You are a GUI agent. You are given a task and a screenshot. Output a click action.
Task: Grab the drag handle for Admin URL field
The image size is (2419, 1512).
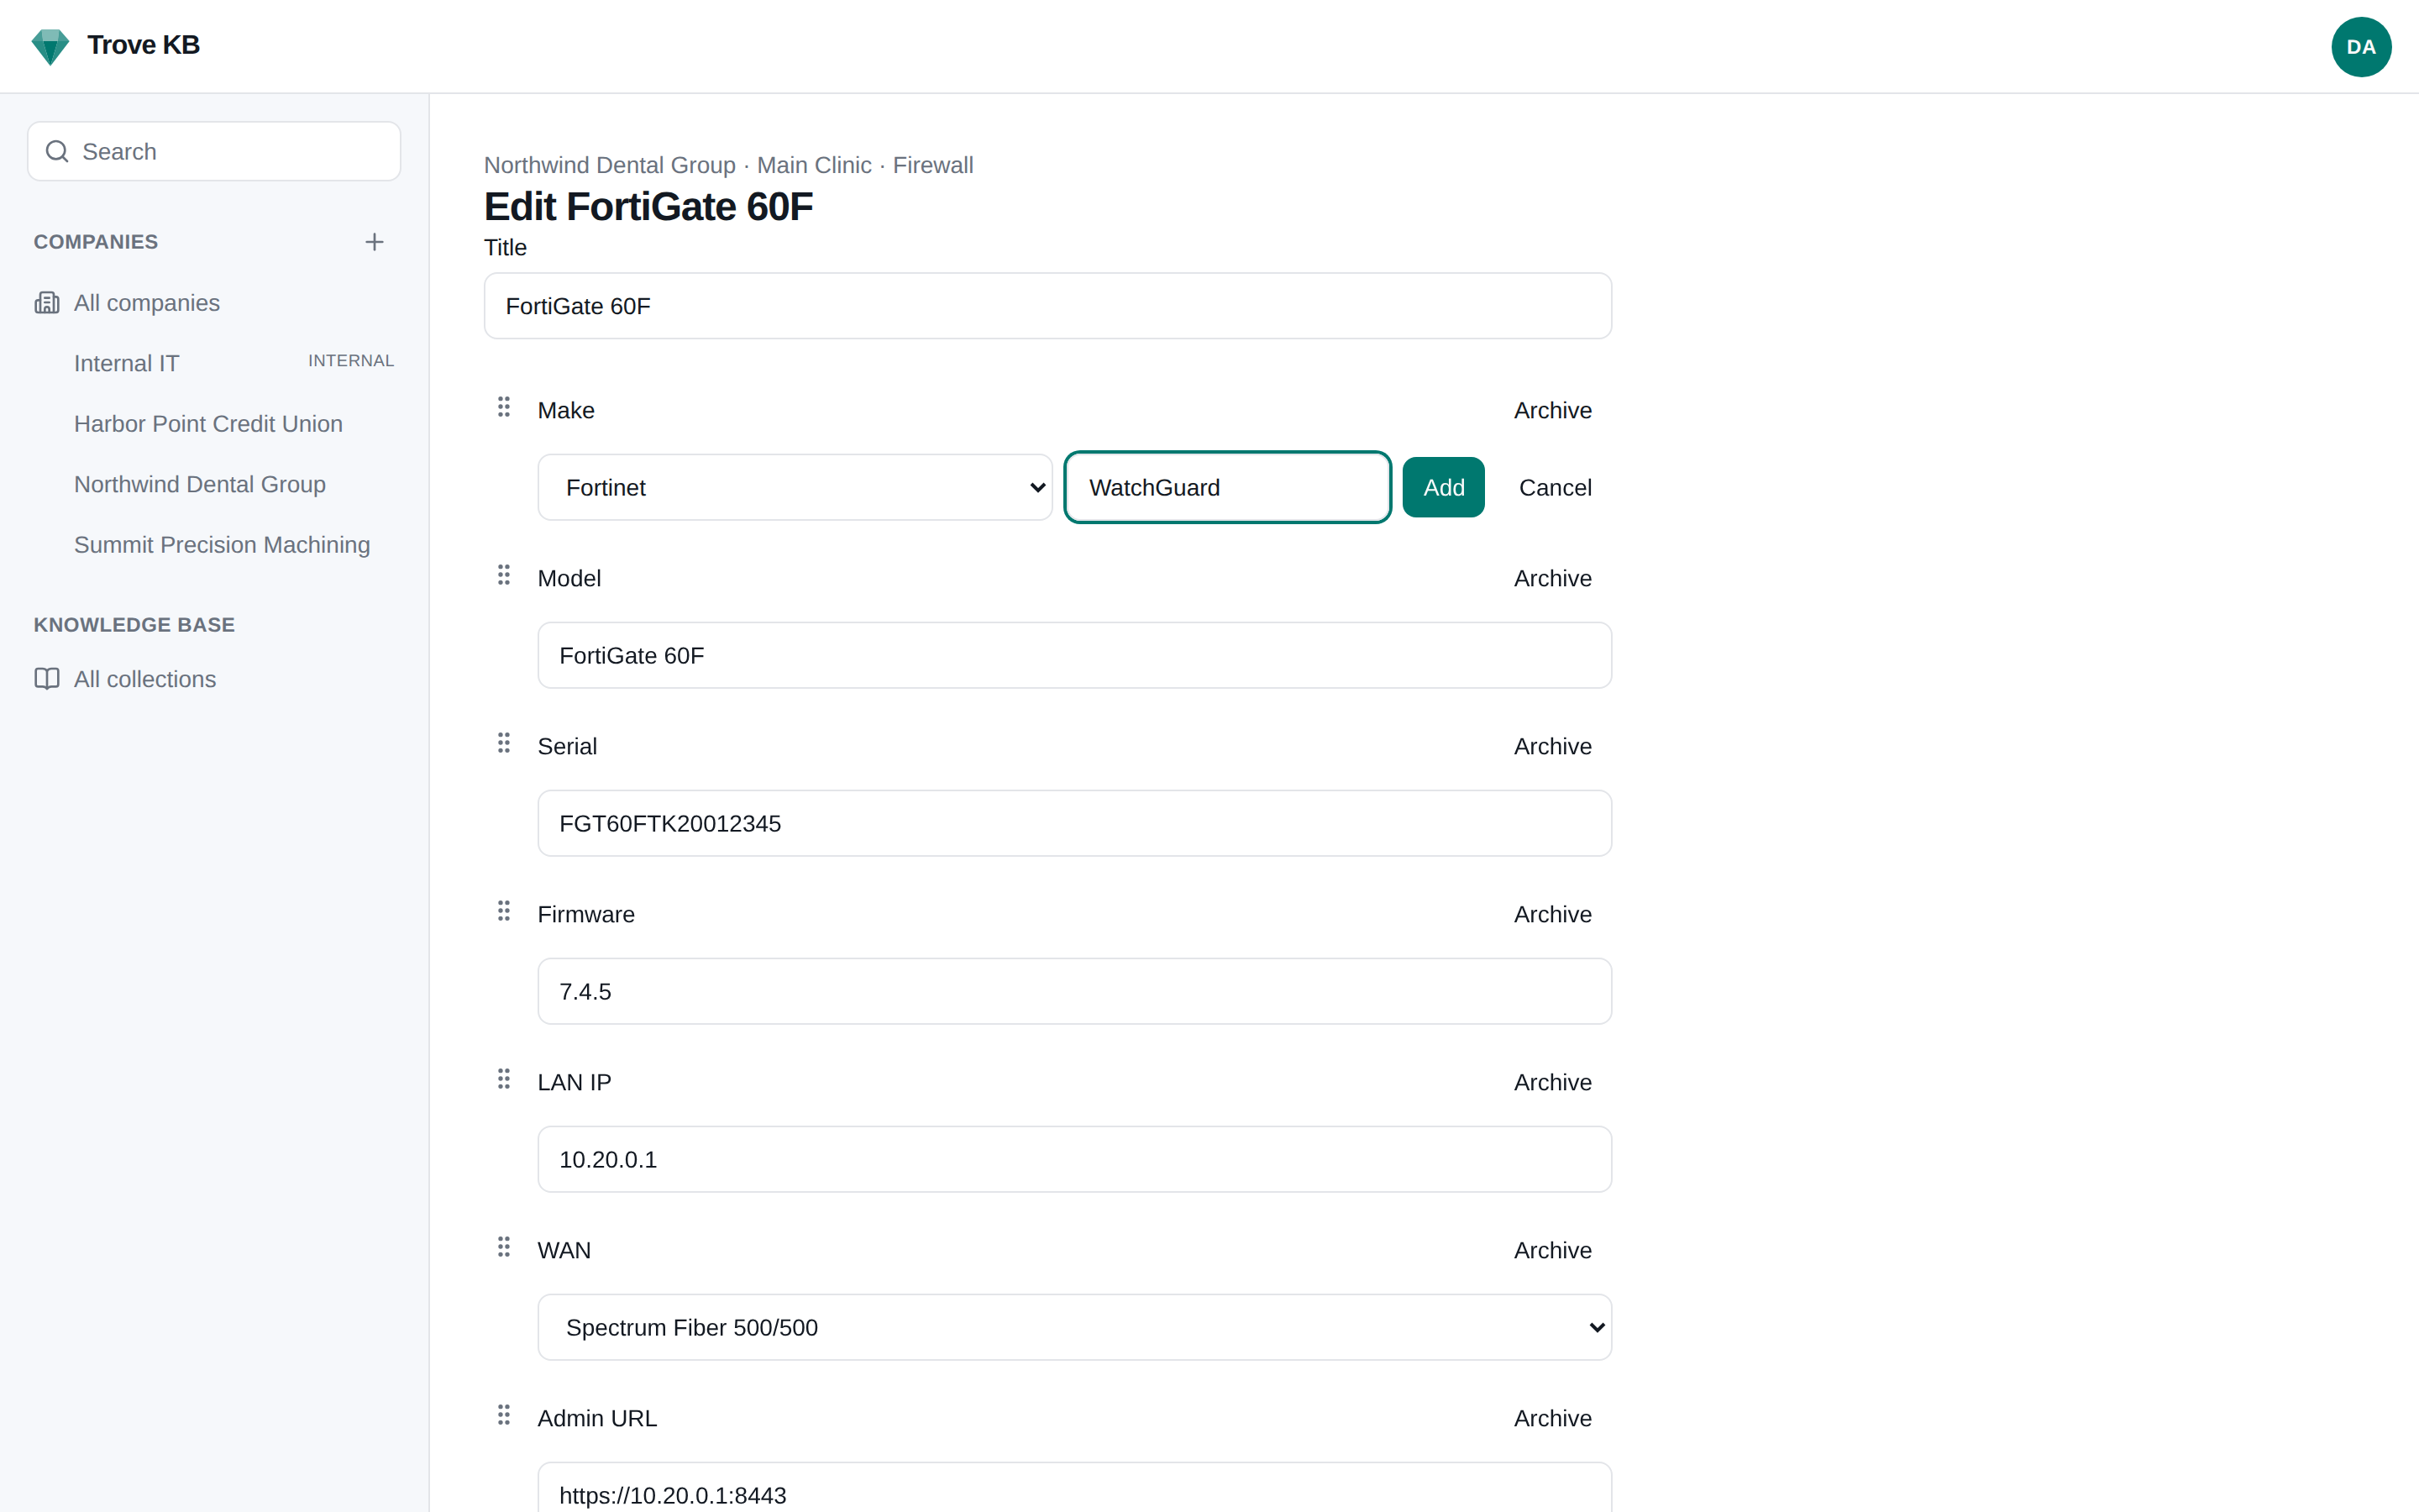point(504,1415)
